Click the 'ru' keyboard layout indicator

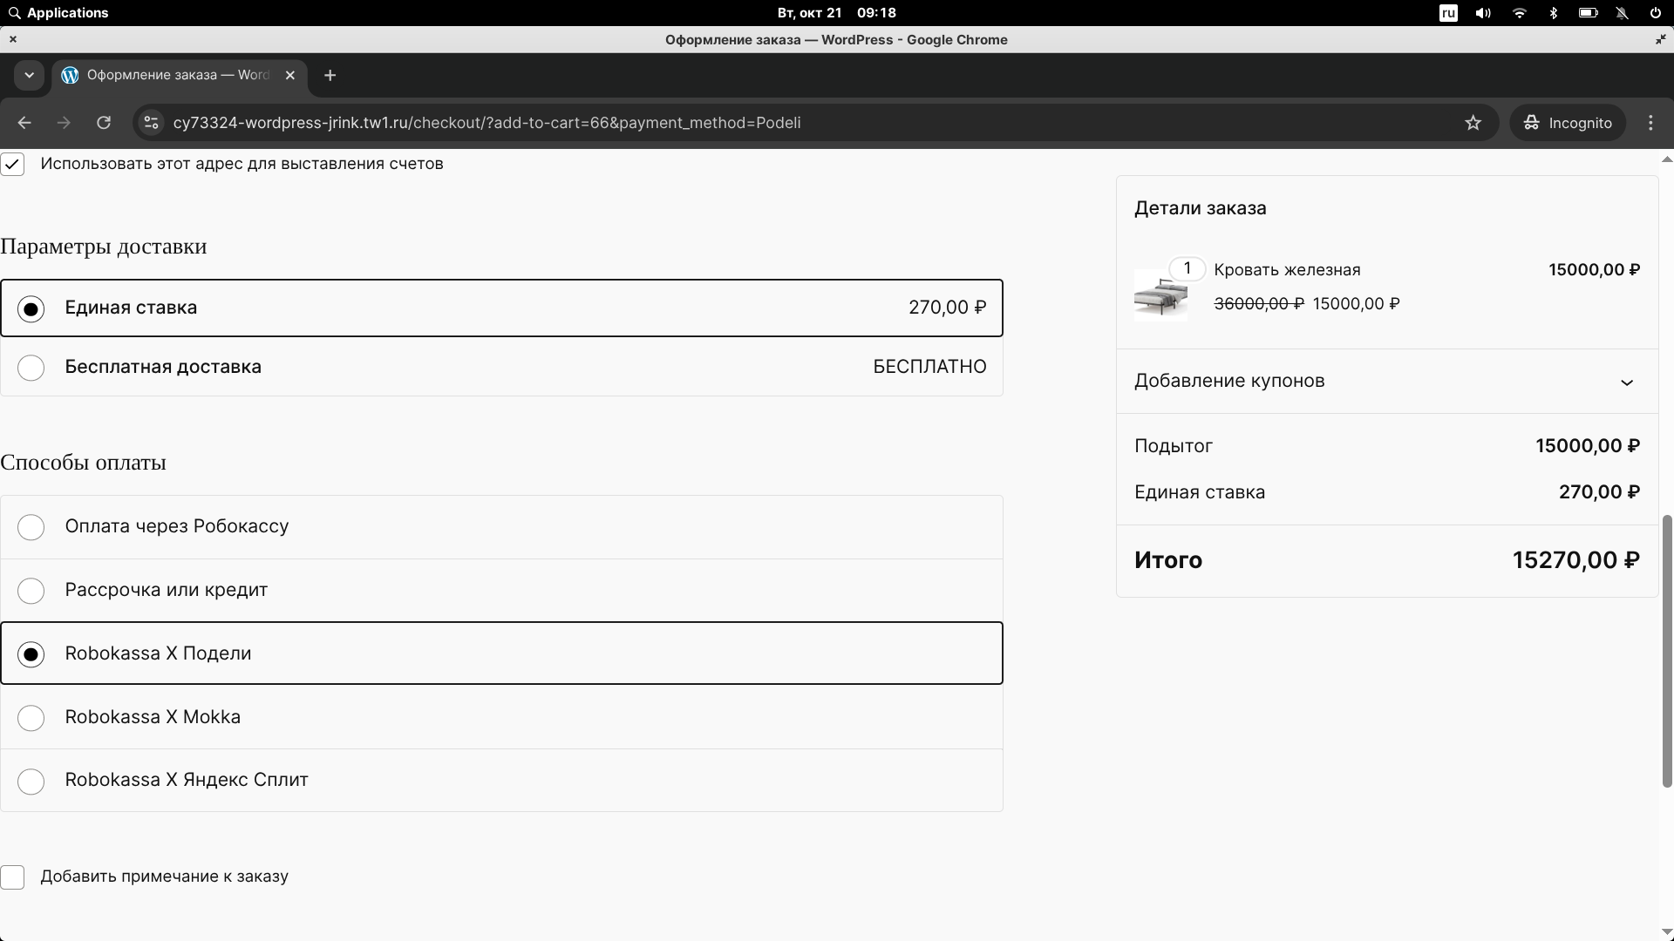[x=1448, y=13]
